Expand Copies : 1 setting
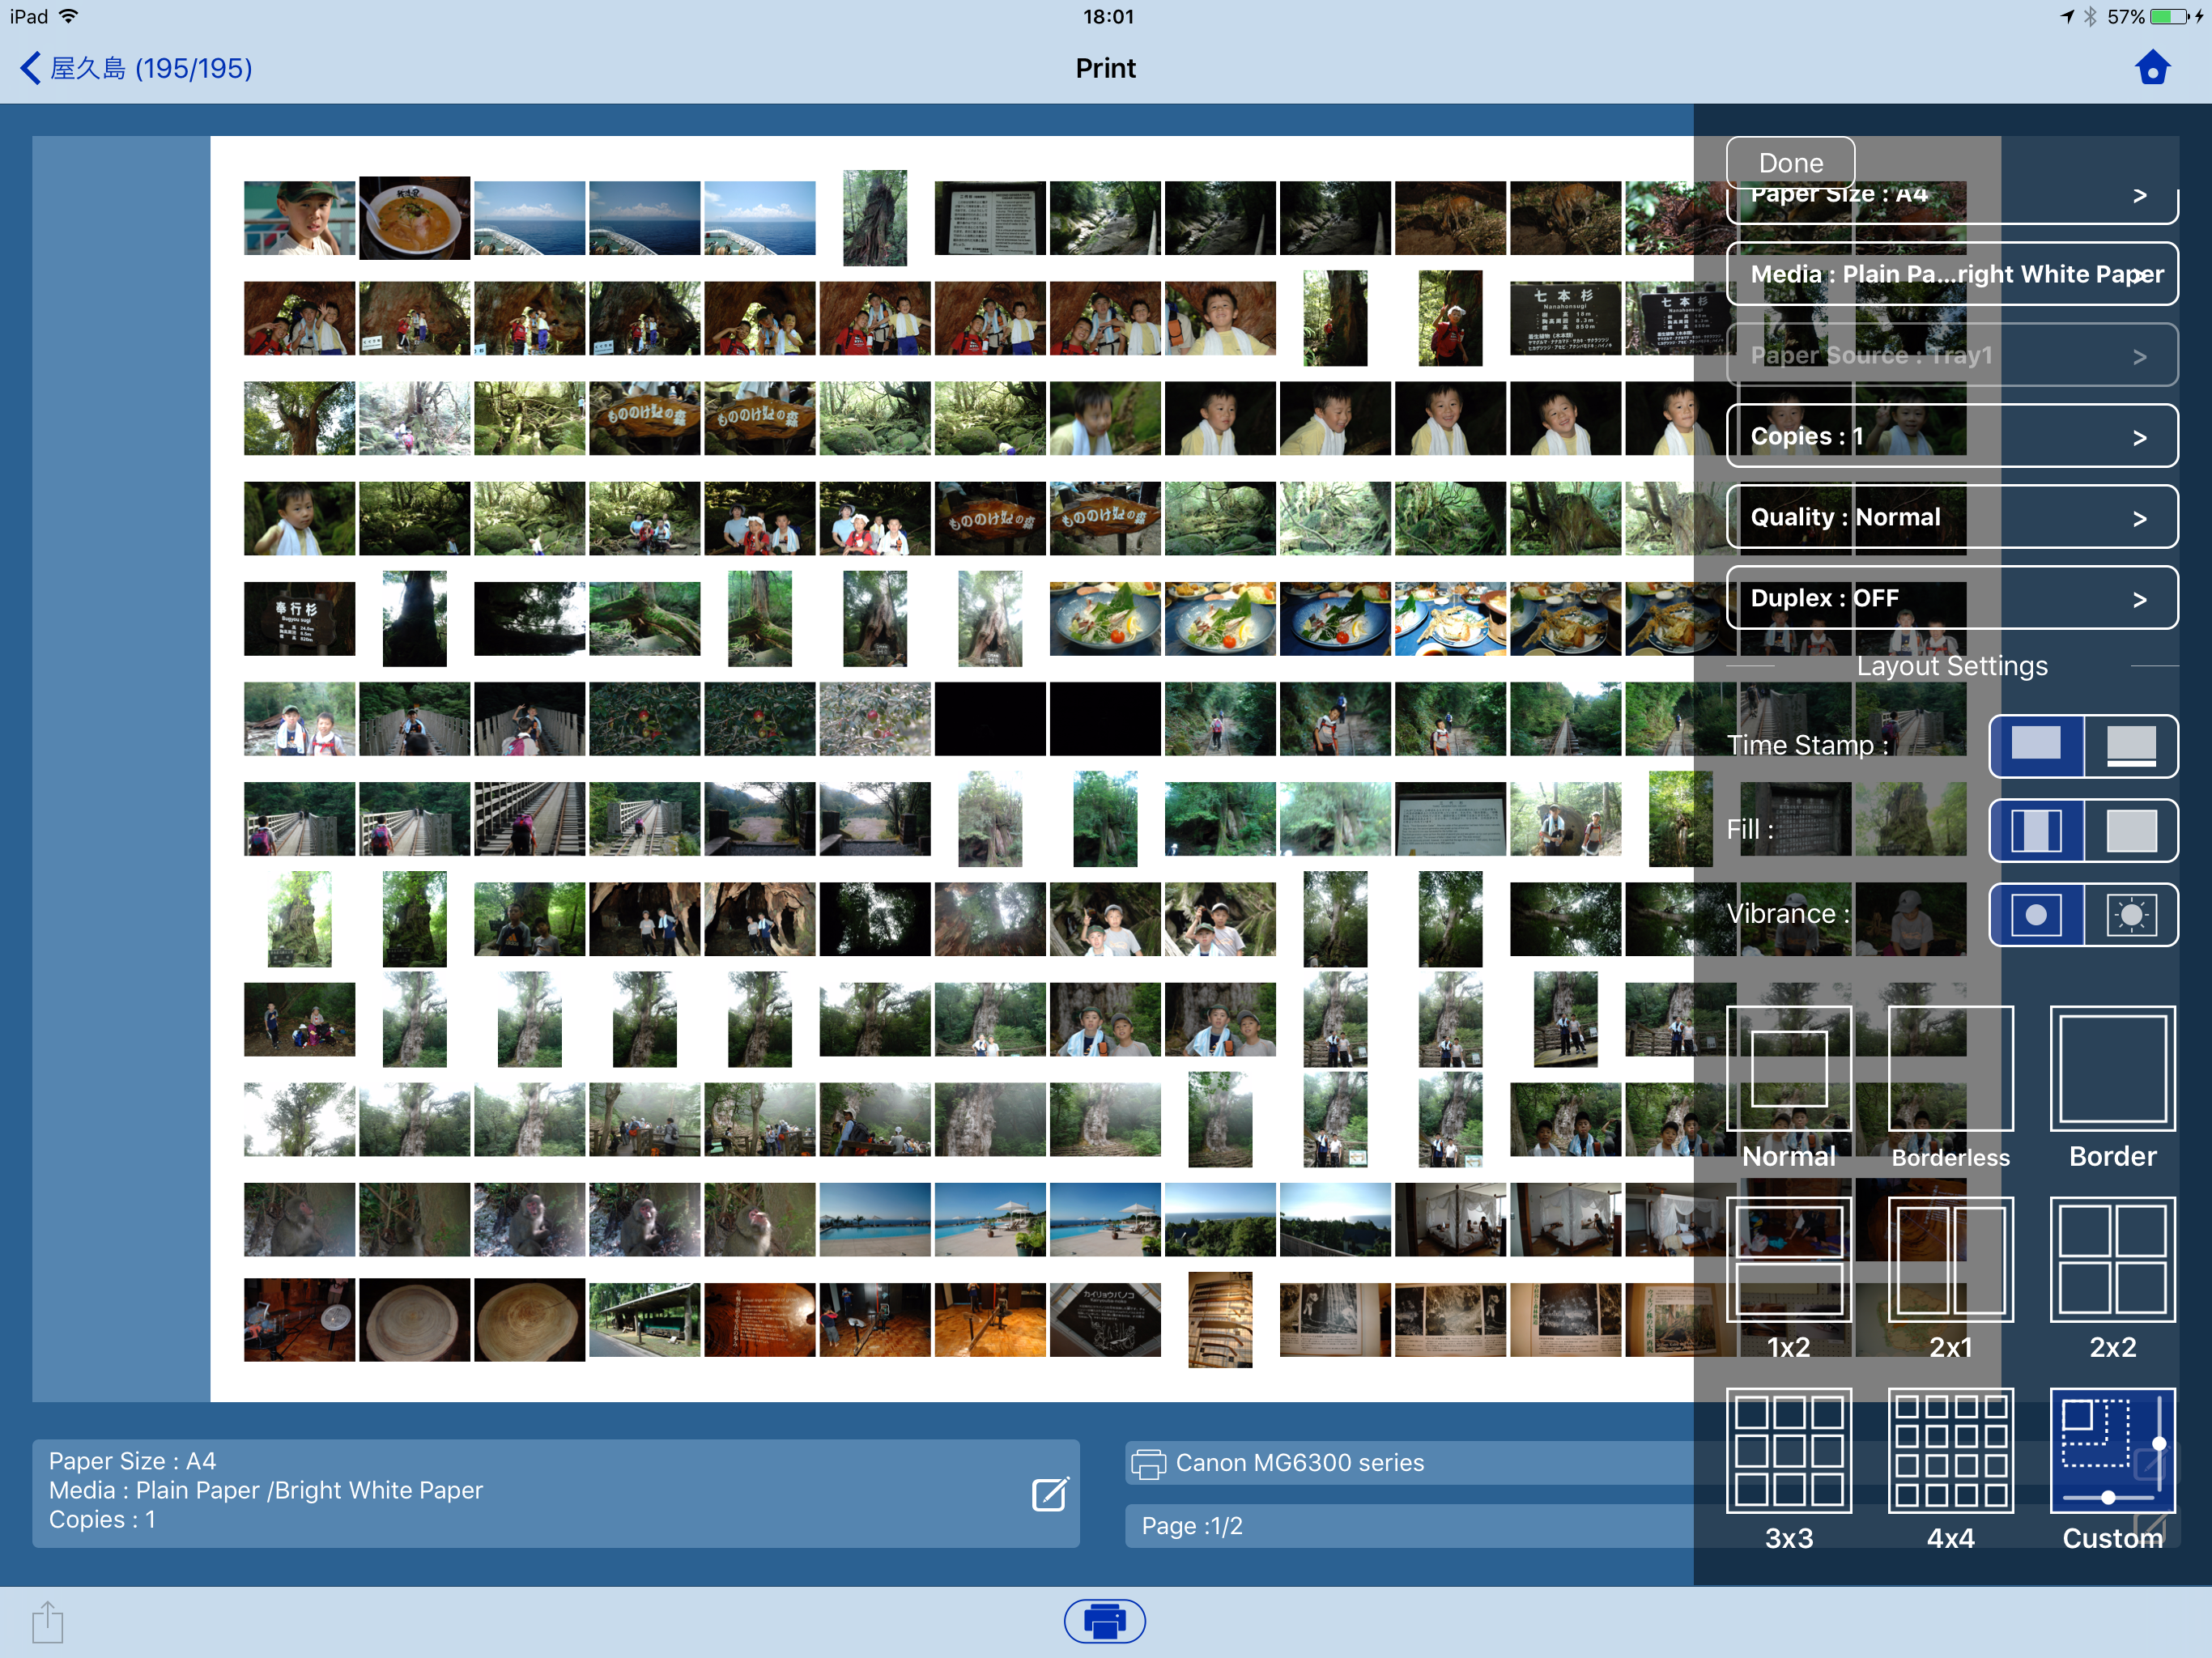Screen dimensions: 2212x1658 point(1952,436)
